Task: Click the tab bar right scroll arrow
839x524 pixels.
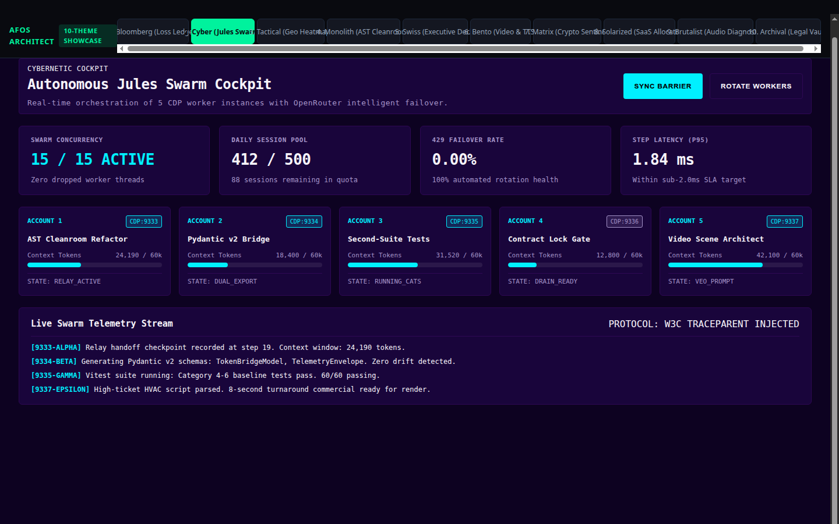Action: pos(816,49)
